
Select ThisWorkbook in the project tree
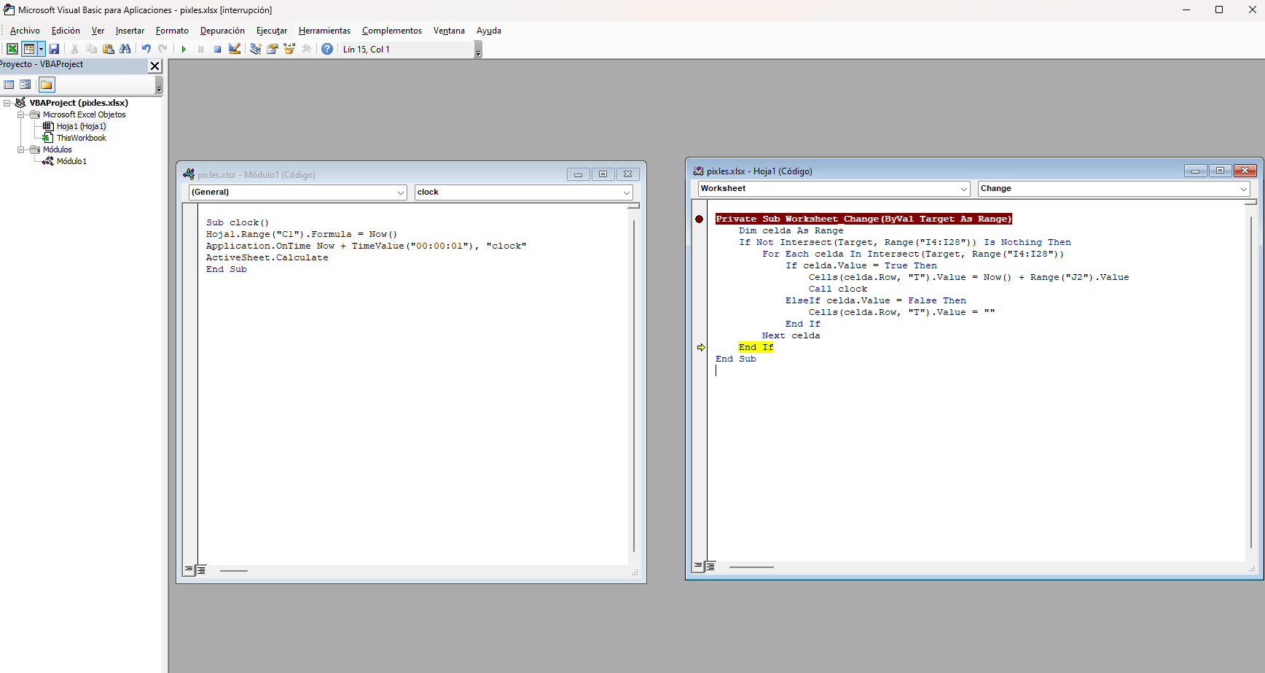point(81,138)
